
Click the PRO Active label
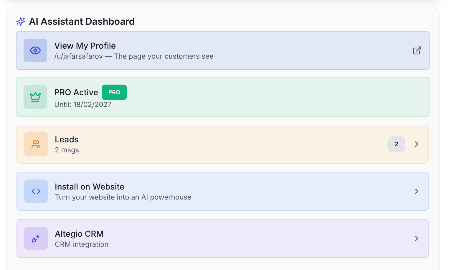coord(76,92)
